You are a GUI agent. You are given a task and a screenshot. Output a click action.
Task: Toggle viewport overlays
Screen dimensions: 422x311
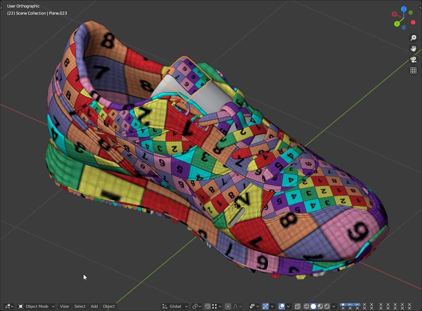click(282, 306)
